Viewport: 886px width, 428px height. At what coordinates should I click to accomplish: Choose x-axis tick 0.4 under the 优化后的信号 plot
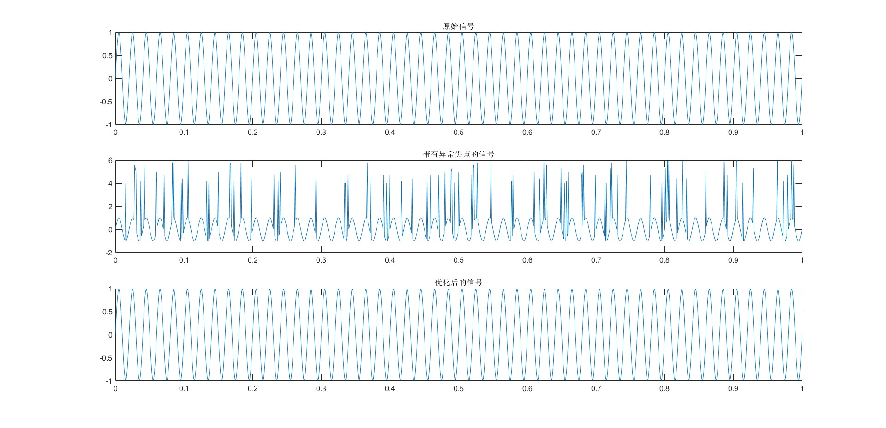coord(390,389)
